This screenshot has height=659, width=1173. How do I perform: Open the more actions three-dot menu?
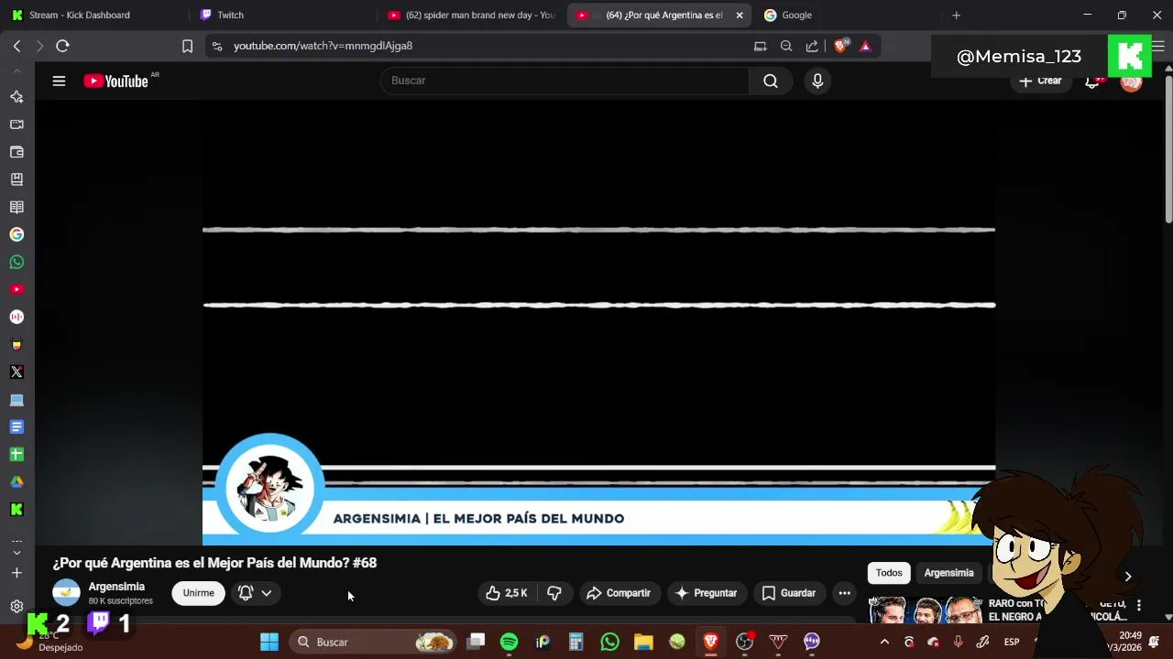pyautogui.click(x=845, y=593)
